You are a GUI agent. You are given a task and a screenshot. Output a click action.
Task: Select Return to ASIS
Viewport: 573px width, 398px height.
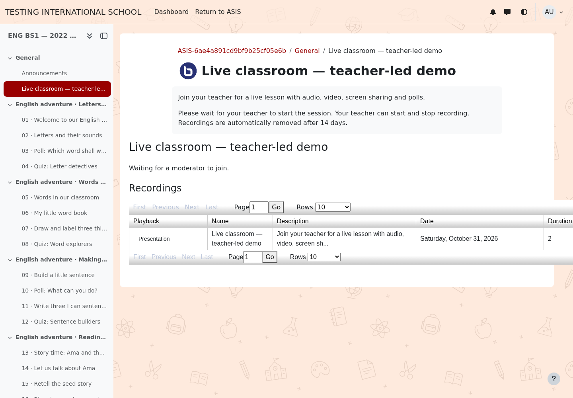tap(218, 12)
